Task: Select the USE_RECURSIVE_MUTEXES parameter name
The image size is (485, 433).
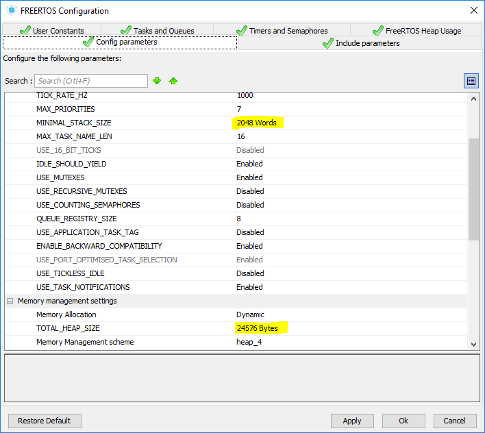Action: click(x=82, y=191)
